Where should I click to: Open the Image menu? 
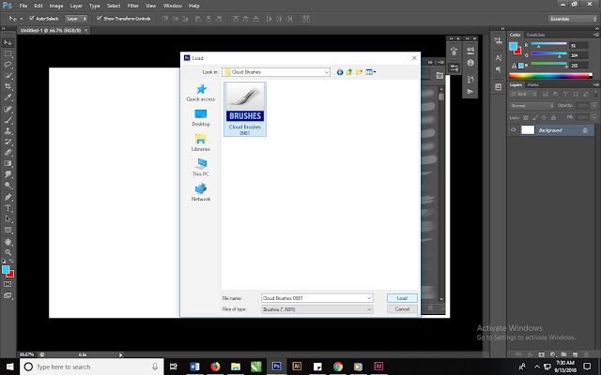click(56, 6)
